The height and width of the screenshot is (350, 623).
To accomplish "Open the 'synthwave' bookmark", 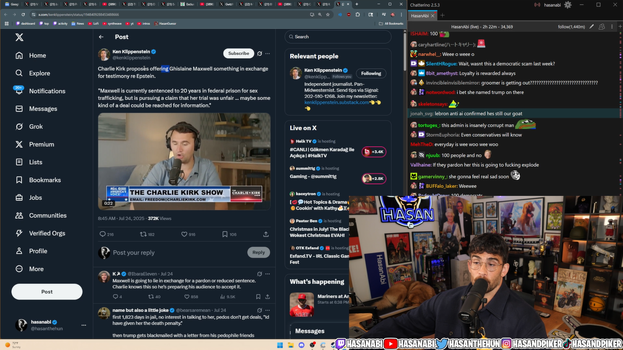I will point(112,23).
